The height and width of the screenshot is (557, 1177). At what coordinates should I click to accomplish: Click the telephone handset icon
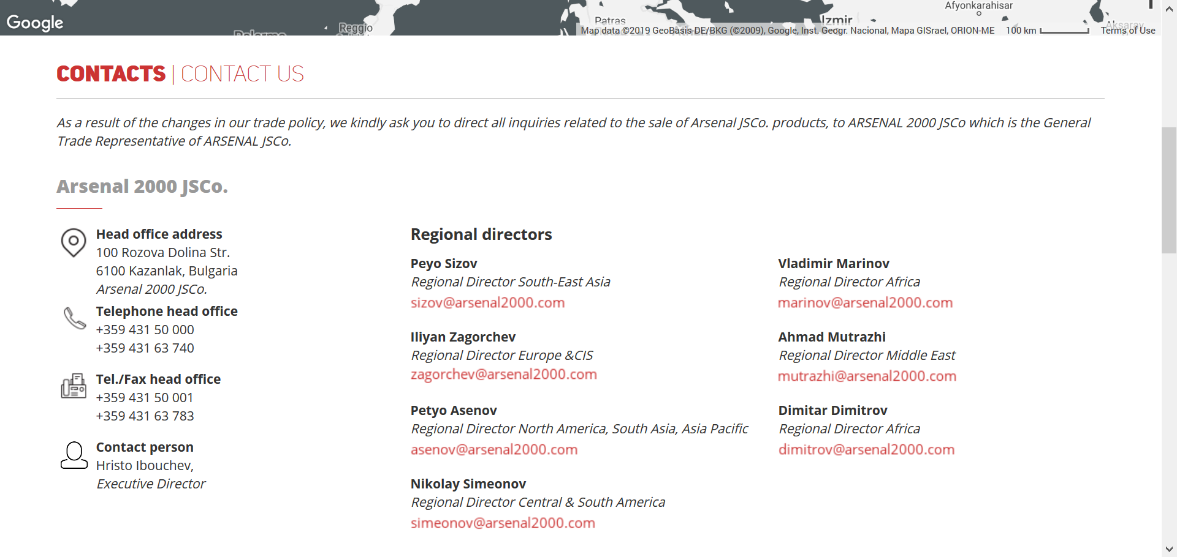75,318
